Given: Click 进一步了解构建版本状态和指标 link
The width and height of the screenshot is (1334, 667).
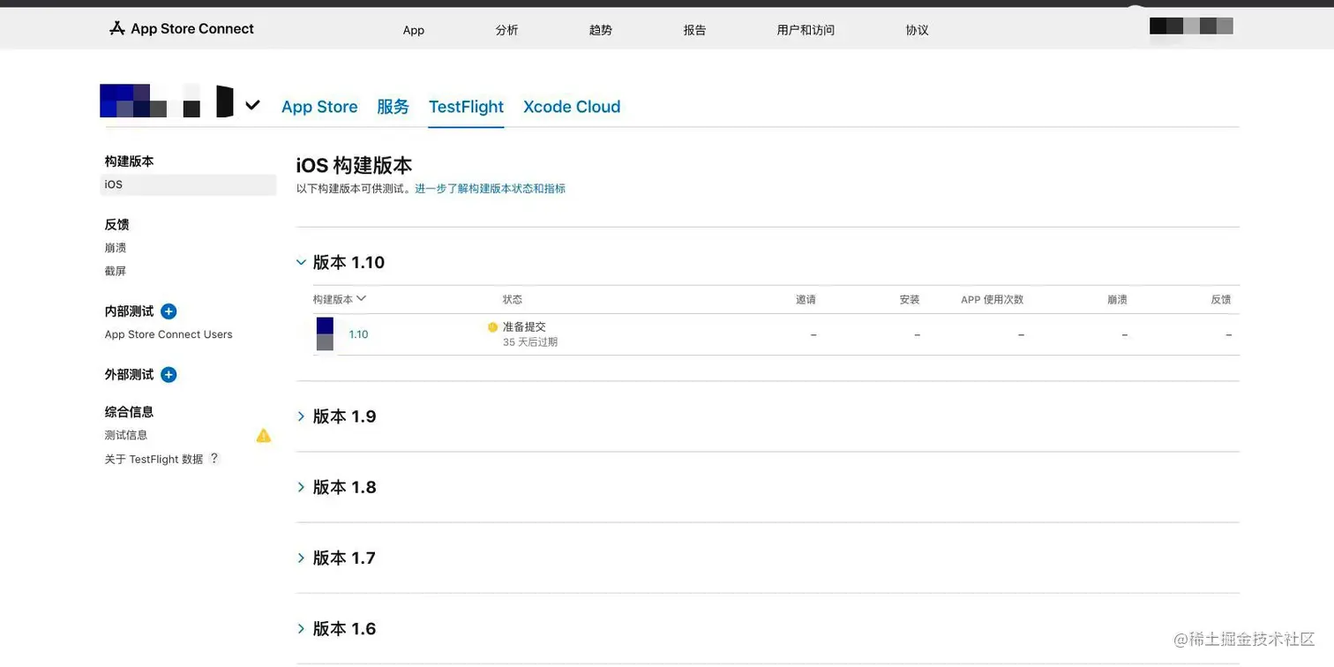Looking at the screenshot, I should point(491,189).
